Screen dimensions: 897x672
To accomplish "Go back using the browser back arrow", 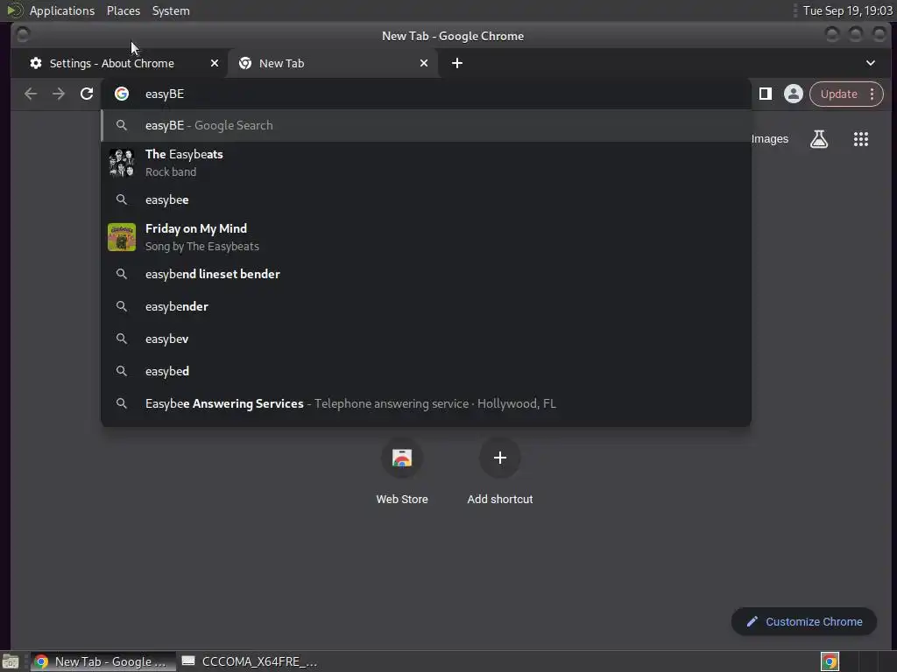I will 31,94.
